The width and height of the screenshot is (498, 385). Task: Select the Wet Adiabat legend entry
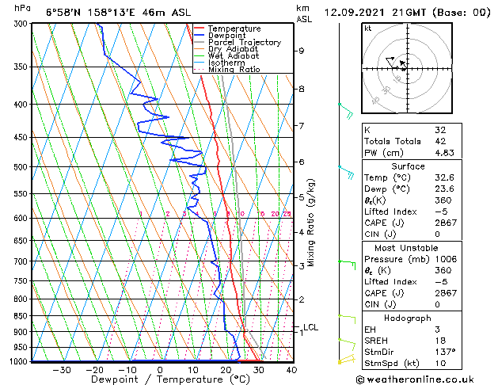[x=234, y=55]
